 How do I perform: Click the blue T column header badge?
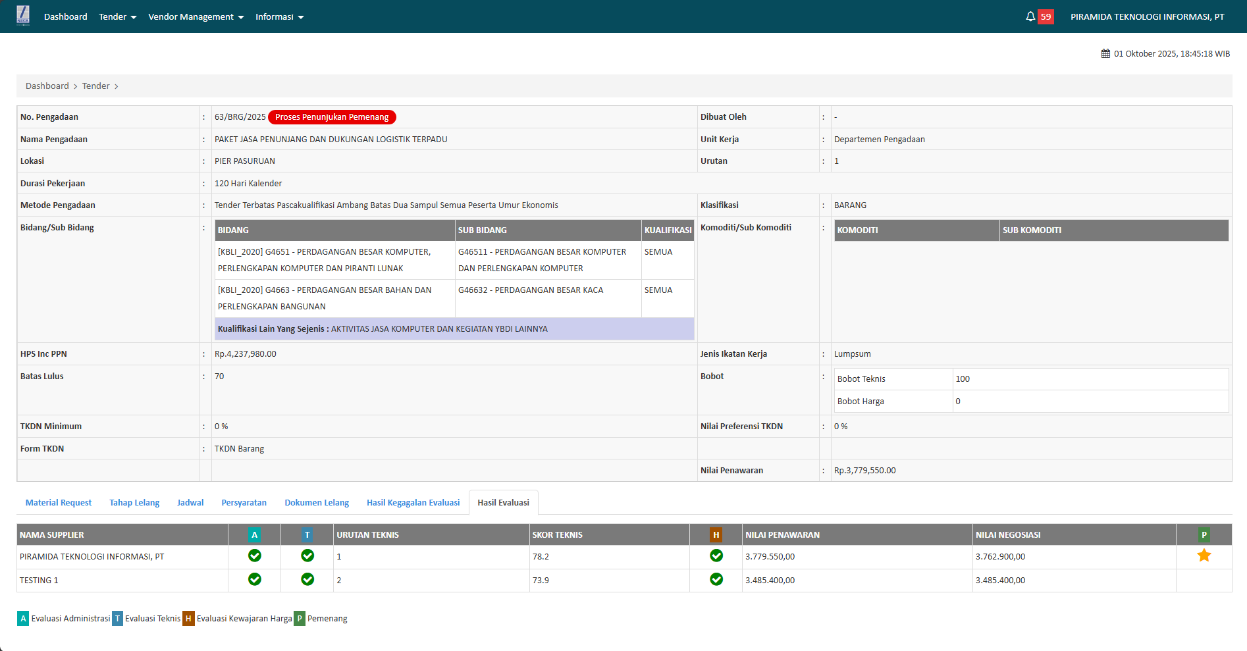coord(307,535)
